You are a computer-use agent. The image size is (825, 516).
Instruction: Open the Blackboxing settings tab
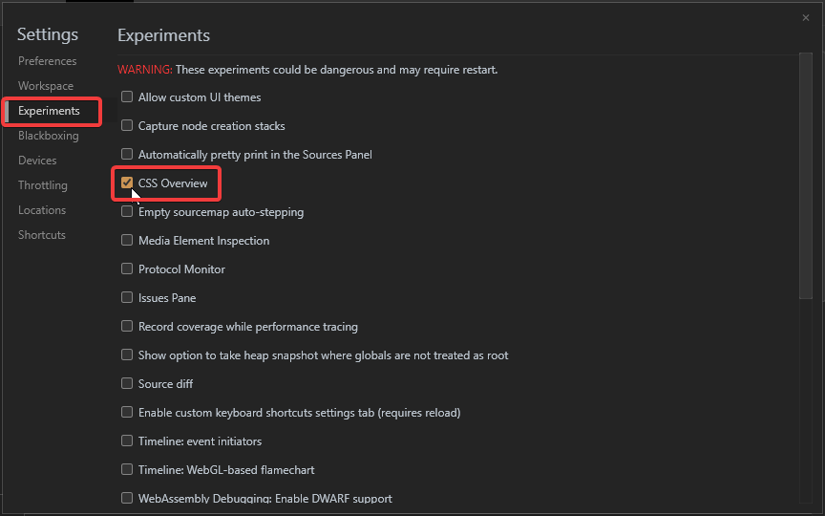tap(49, 136)
